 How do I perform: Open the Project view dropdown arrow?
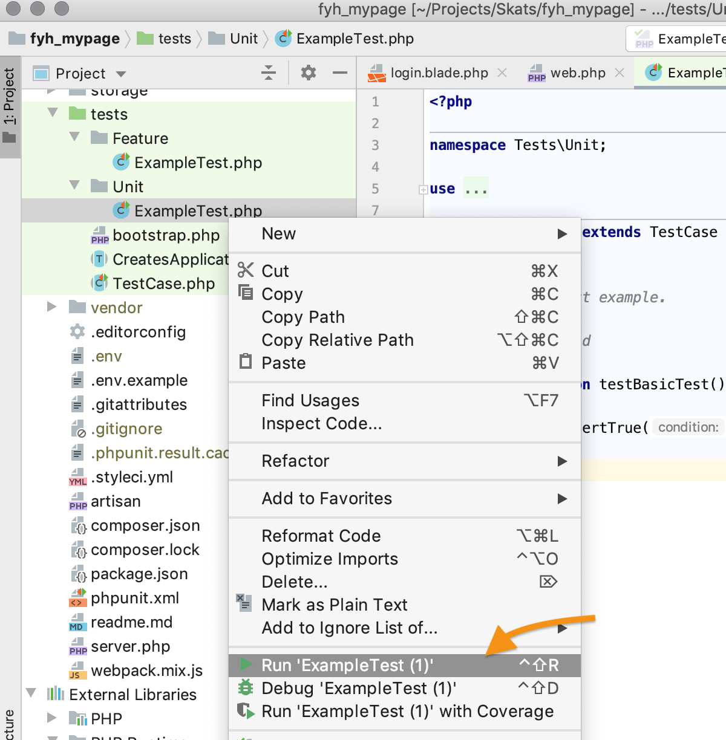(121, 74)
